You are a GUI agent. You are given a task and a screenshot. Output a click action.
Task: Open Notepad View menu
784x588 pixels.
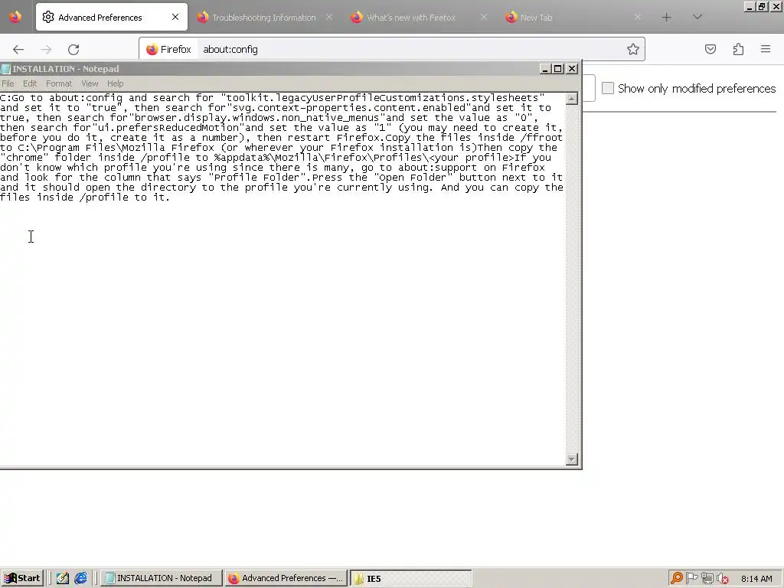click(x=90, y=83)
